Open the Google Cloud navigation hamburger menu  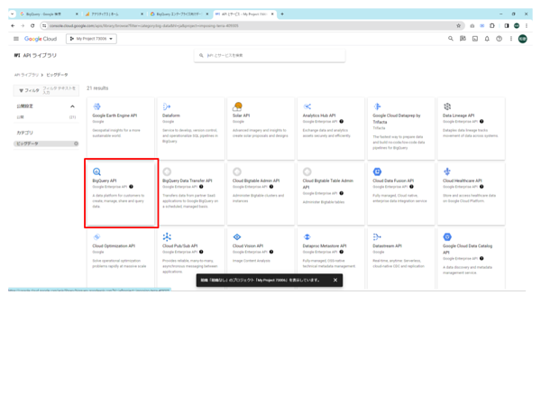[16, 39]
